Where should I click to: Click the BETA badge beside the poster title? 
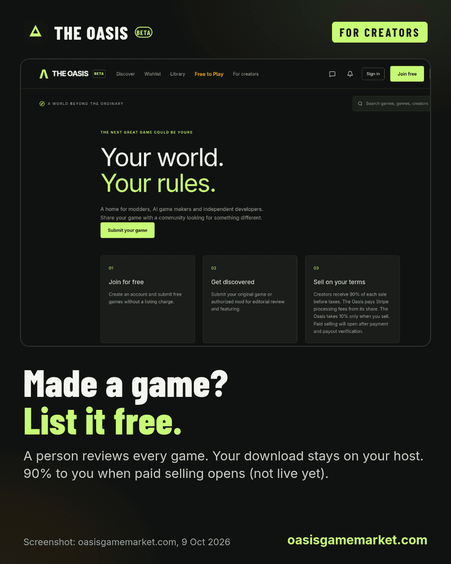tap(144, 32)
